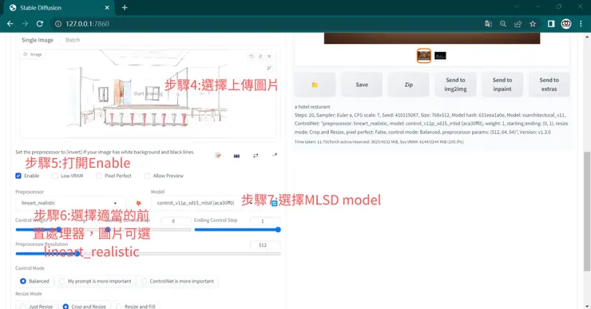Enable webcam capture icon
The width and height of the screenshot is (591, 309).
point(236,156)
